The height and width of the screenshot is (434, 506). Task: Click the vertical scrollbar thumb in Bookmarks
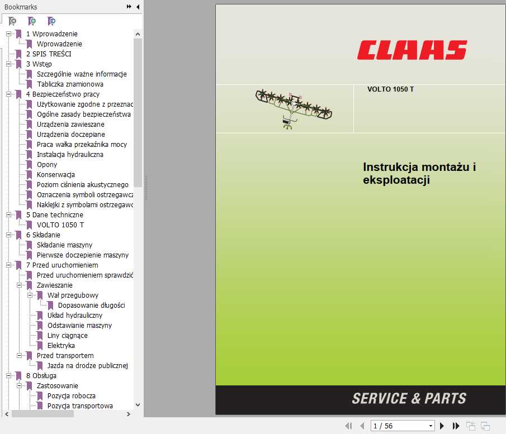point(138,113)
